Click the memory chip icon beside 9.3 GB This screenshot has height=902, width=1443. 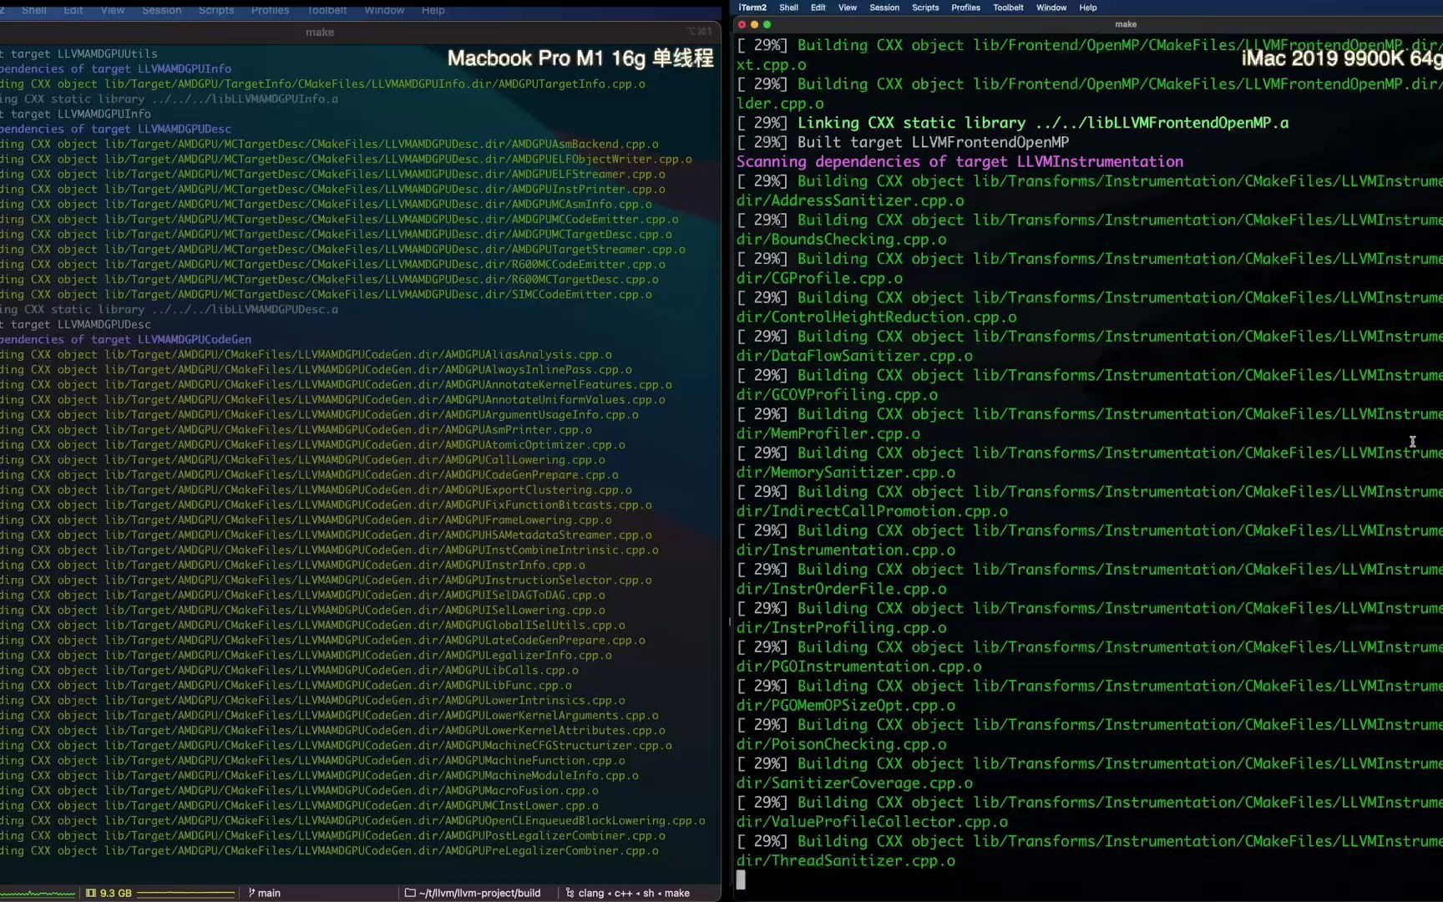coord(91,892)
